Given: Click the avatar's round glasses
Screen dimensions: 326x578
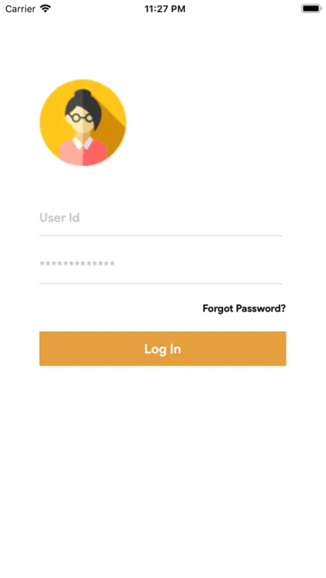Looking at the screenshot, I should (80, 118).
